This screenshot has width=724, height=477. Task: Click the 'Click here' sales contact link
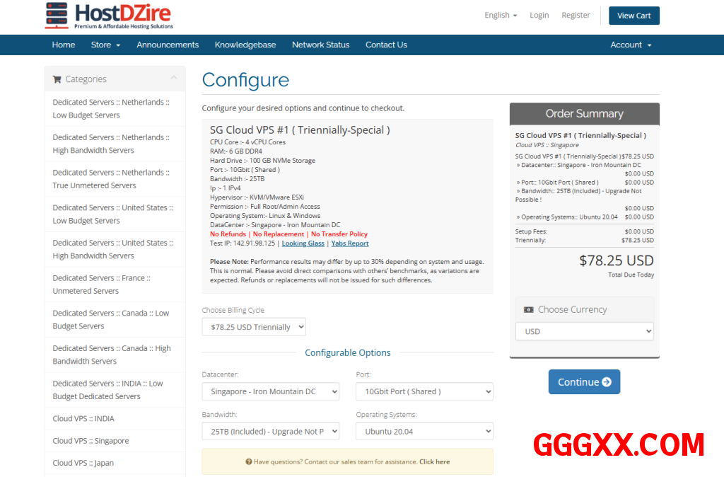[x=434, y=461]
